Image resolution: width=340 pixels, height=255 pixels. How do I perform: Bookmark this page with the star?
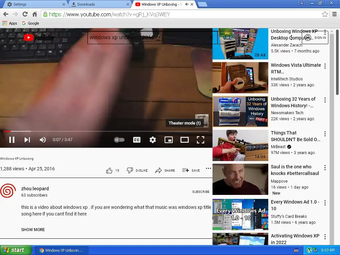(x=325, y=14)
